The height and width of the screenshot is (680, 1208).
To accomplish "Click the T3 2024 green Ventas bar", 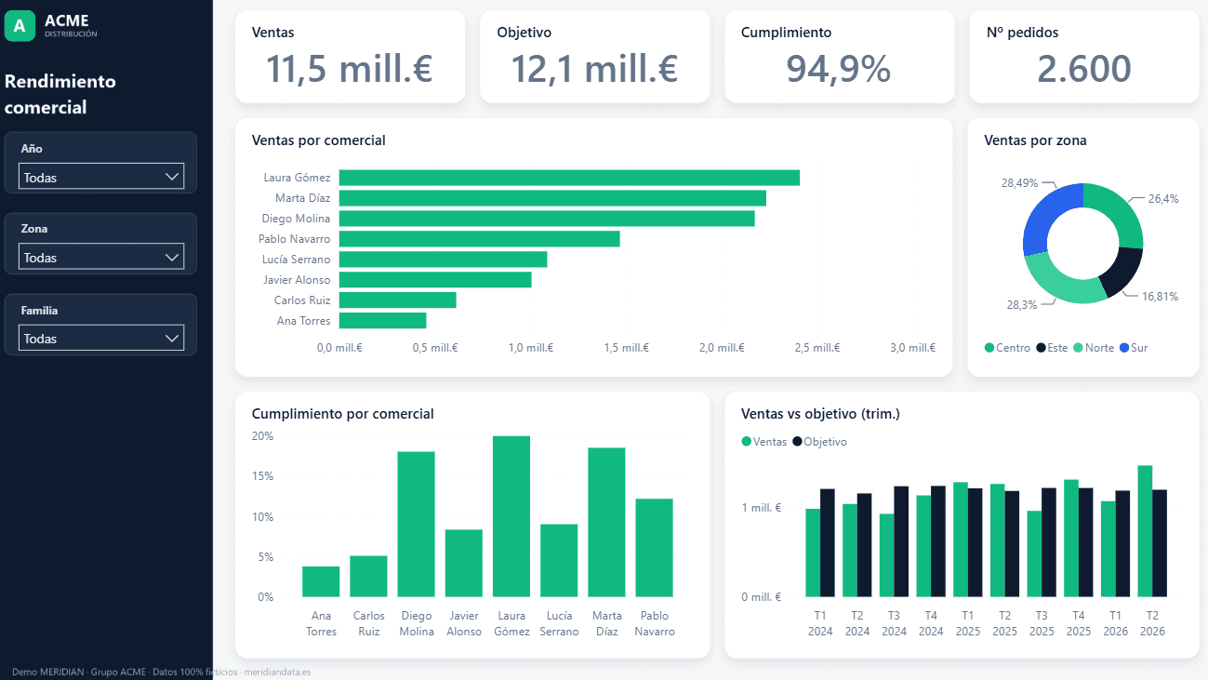I will click(886, 555).
